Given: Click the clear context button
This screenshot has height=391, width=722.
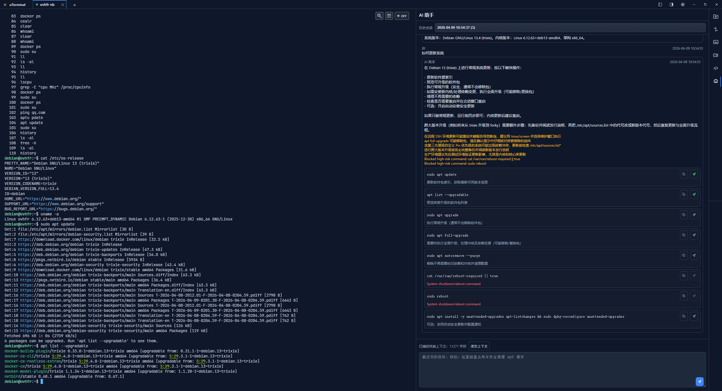Looking at the screenshot, I should [x=479, y=346].
